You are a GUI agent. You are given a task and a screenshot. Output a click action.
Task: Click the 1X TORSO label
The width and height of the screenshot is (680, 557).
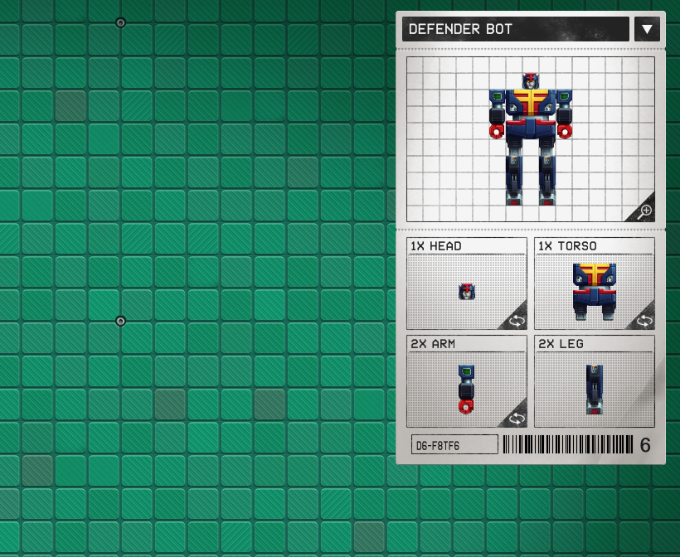coord(567,246)
